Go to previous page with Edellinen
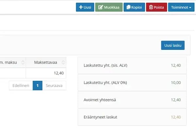This screenshot has height=135, width=196. point(21,85)
